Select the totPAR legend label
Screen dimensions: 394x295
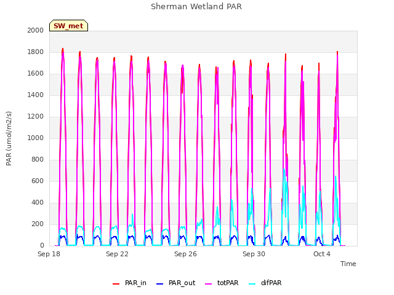click(228, 283)
